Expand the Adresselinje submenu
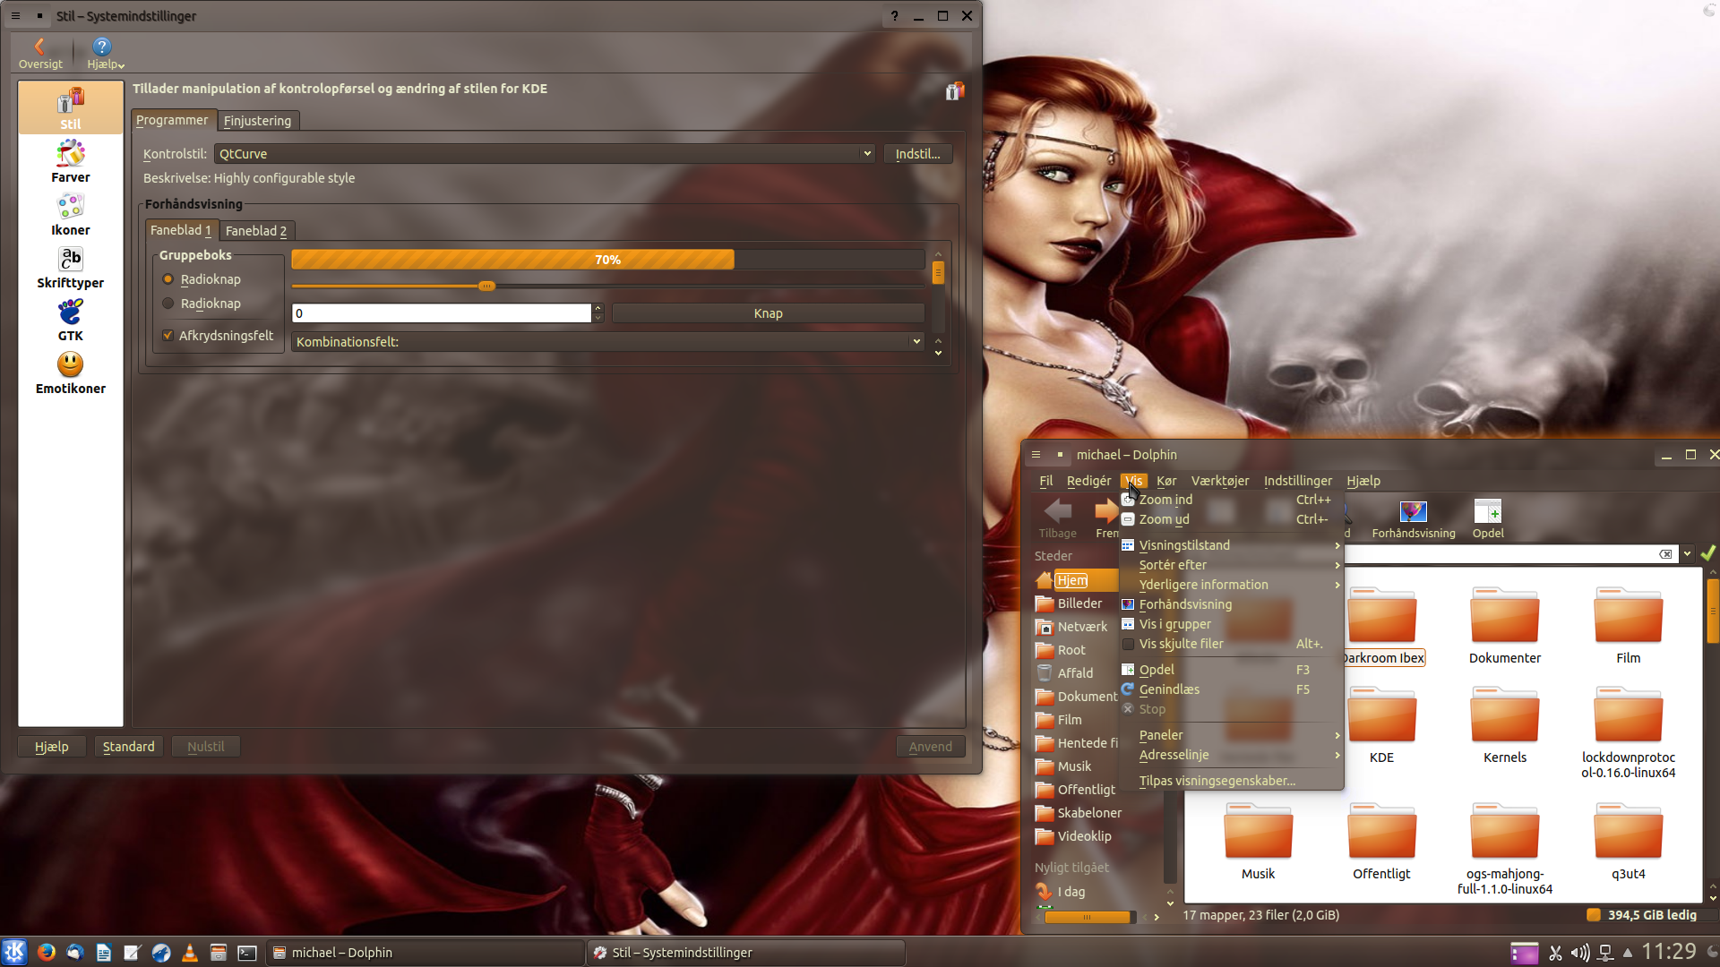 coord(1231,755)
